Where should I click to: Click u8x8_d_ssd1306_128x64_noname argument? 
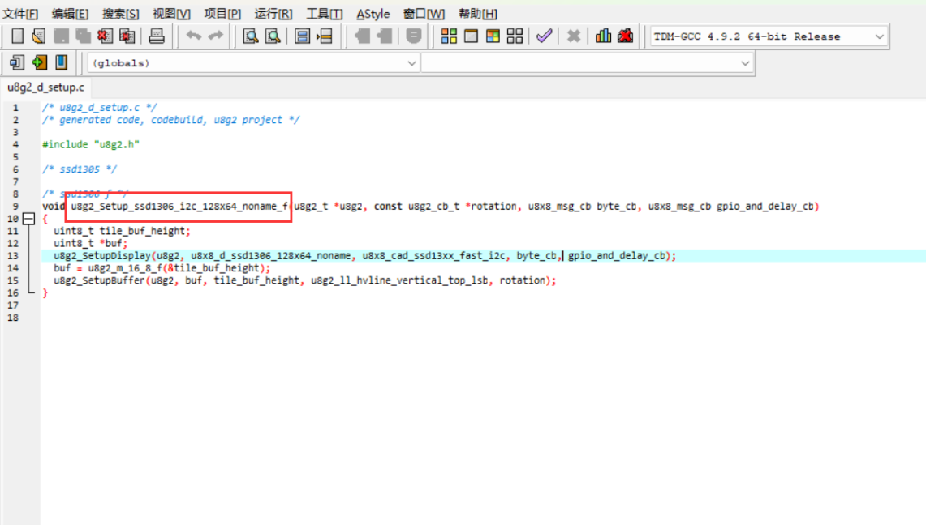[270, 256]
